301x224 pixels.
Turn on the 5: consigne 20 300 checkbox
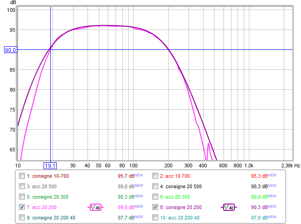(22, 197)
